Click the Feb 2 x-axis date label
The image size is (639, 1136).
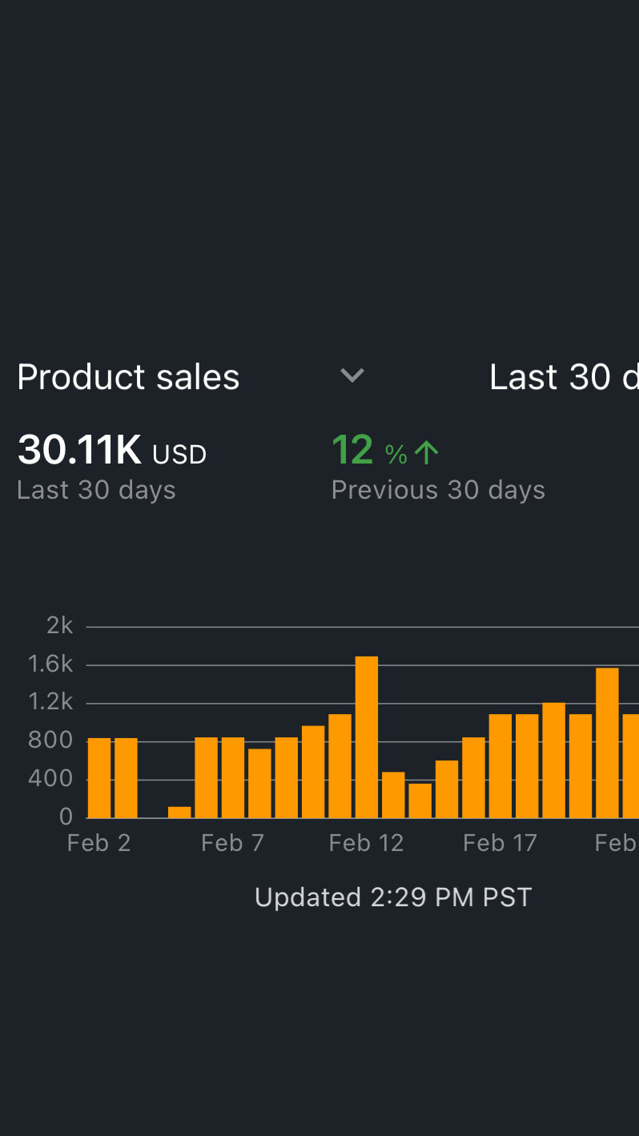point(98,843)
